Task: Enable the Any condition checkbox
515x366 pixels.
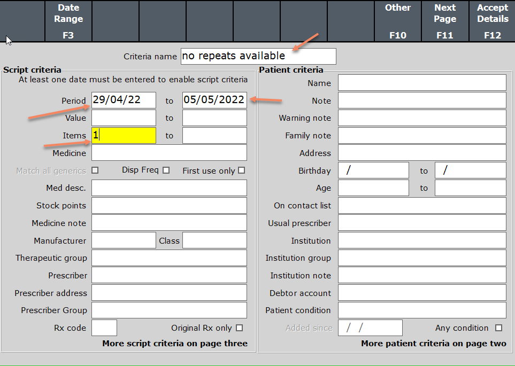Action: [x=498, y=328]
